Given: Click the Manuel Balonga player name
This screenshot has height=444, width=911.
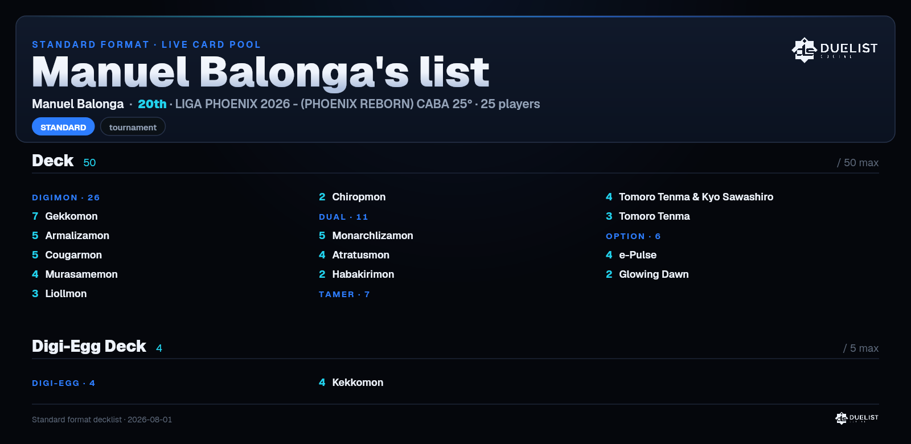Looking at the screenshot, I should [78, 104].
